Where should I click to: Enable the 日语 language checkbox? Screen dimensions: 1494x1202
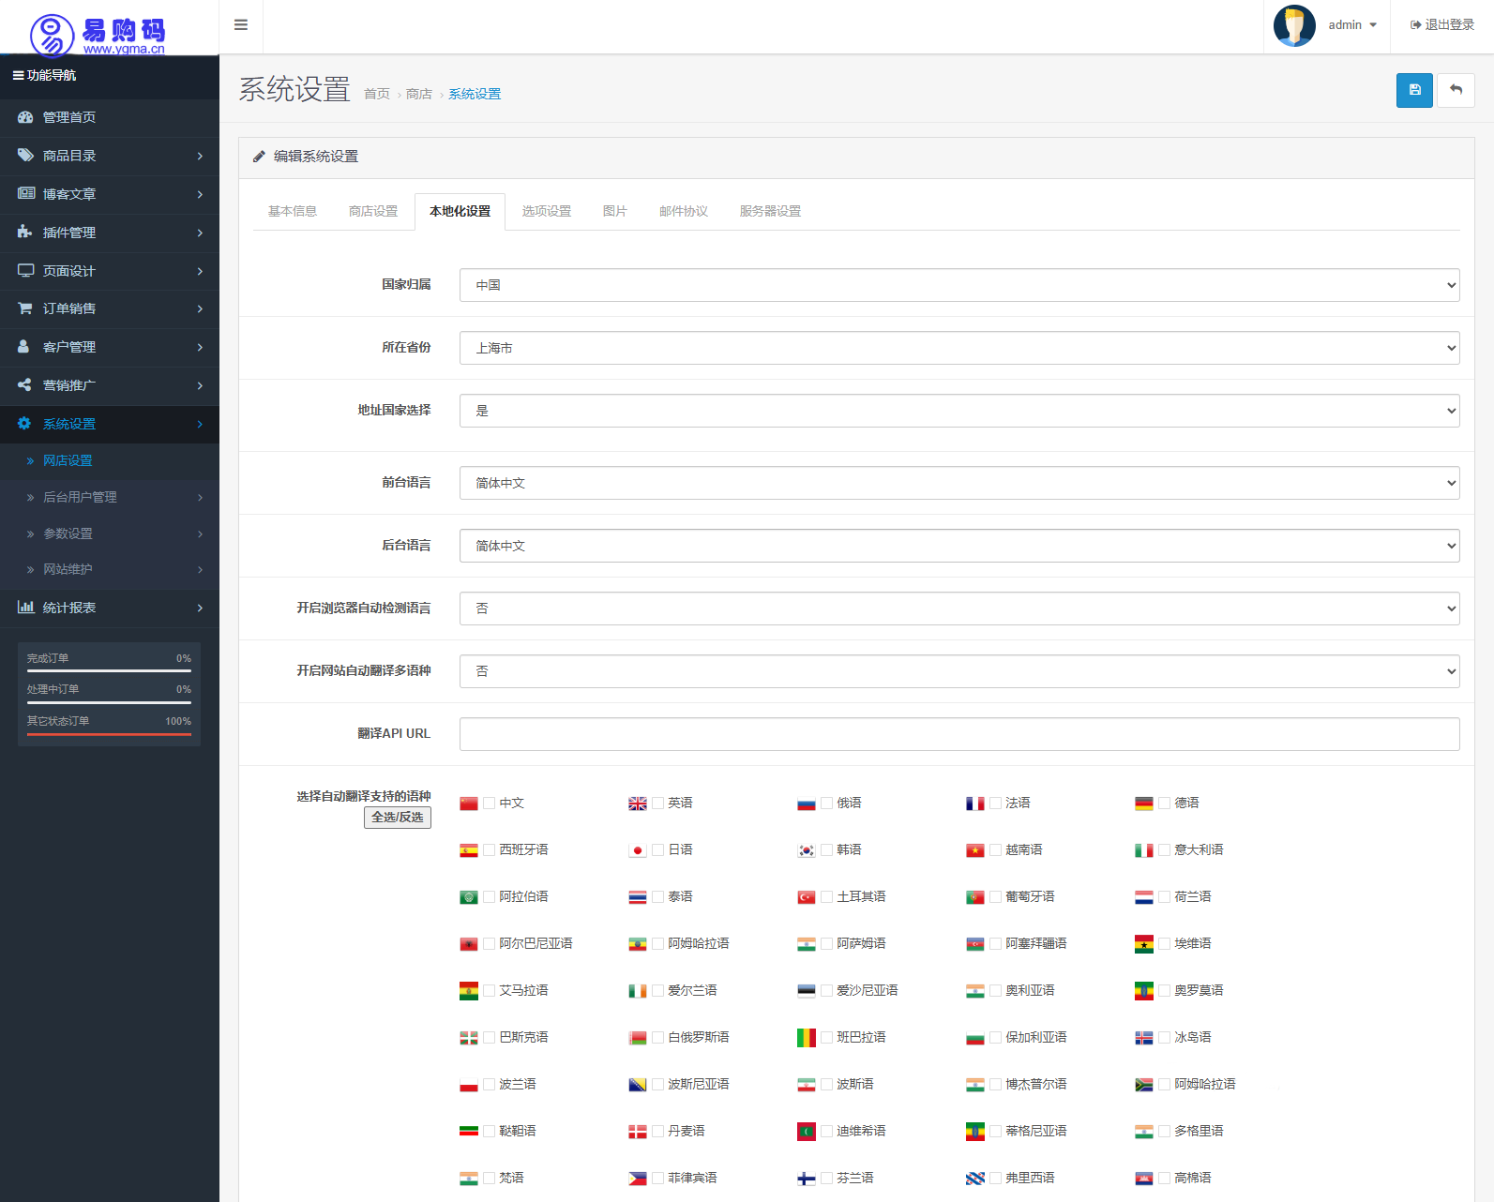click(x=658, y=850)
